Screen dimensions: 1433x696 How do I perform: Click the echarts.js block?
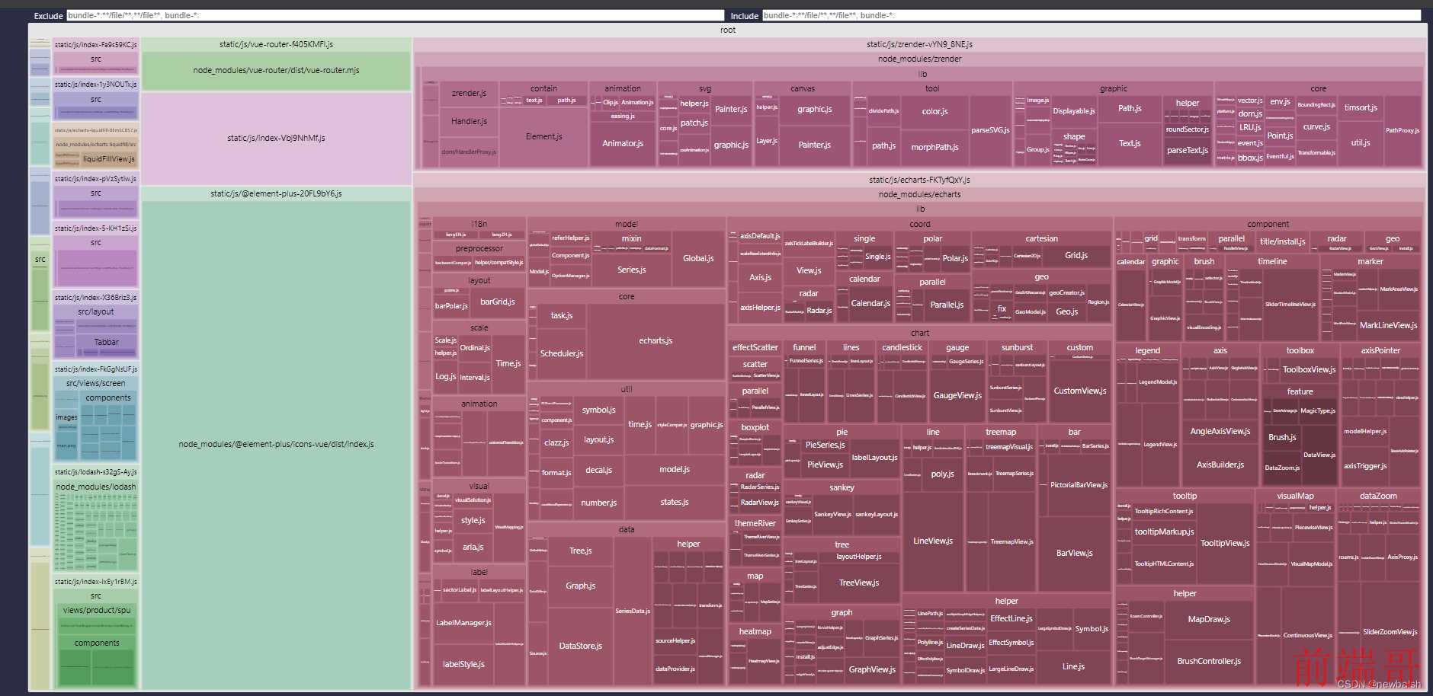coord(656,341)
